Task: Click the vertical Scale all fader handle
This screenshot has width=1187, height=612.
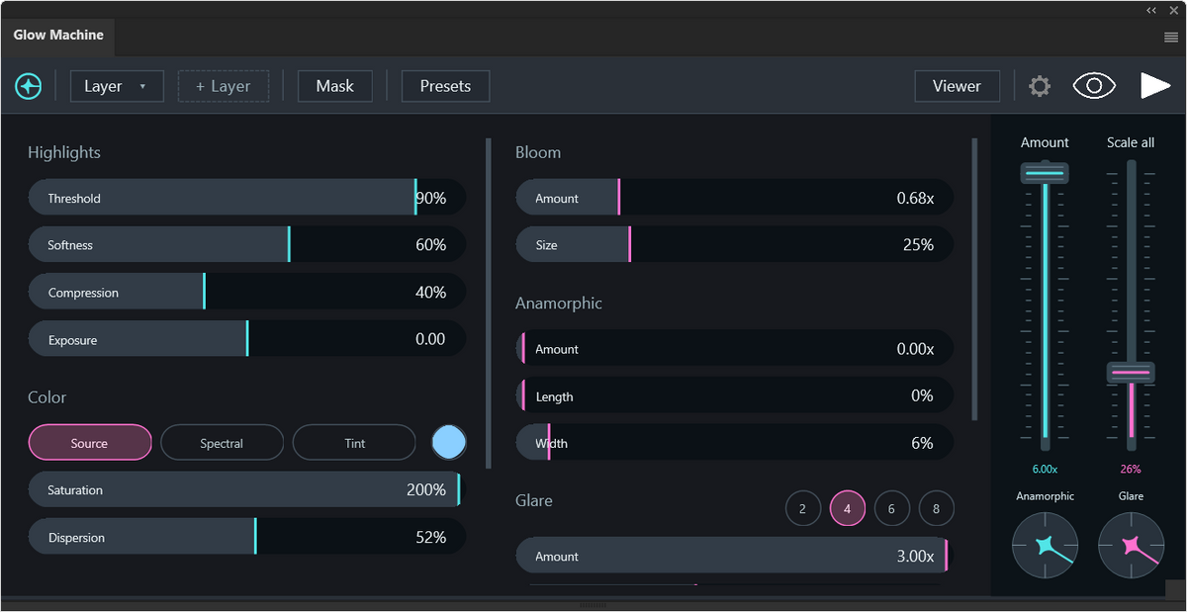Action: click(x=1131, y=373)
